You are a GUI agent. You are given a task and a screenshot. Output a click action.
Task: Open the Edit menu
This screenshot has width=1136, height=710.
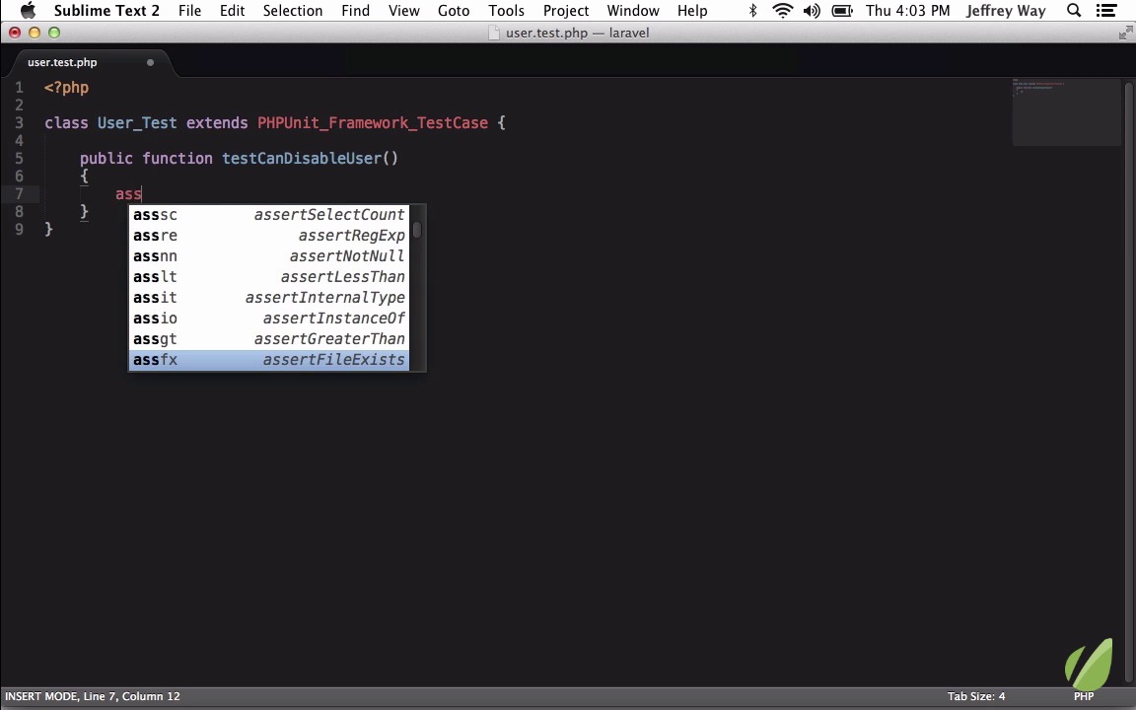[232, 11]
